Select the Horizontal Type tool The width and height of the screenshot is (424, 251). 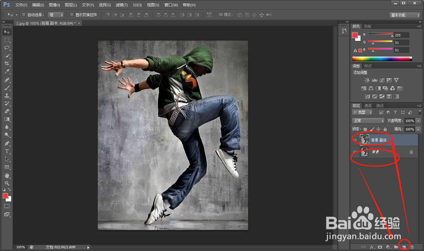click(7, 151)
